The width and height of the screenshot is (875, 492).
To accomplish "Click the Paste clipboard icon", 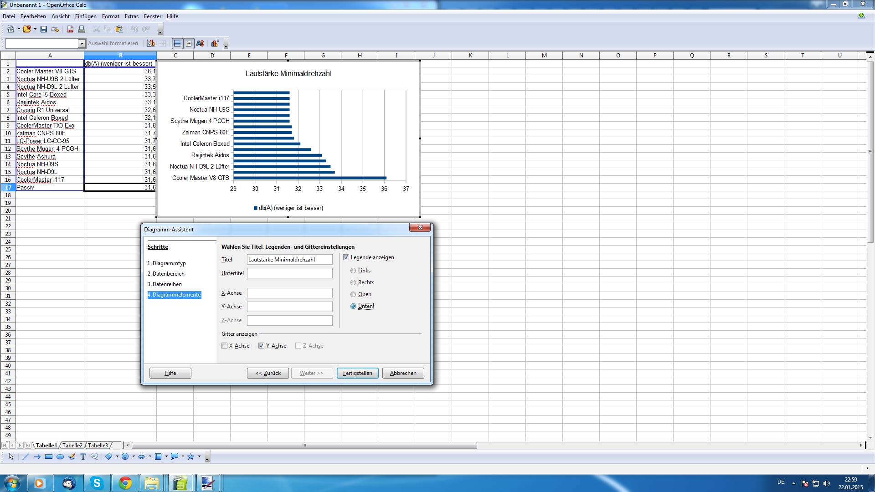I will point(119,29).
